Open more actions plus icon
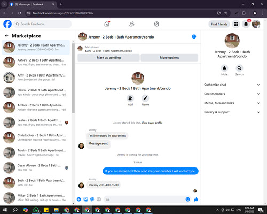 click(79, 200)
